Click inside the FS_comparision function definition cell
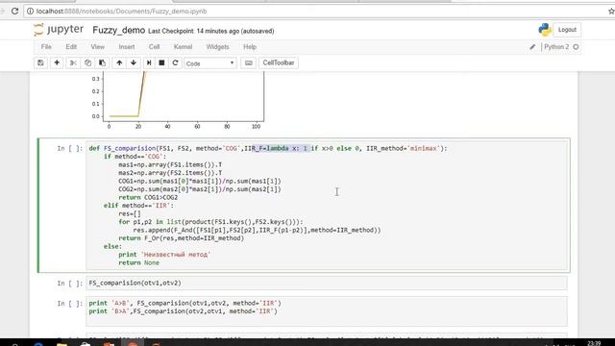Viewport: 615px width, 346px height. pyautogui.click(x=328, y=205)
